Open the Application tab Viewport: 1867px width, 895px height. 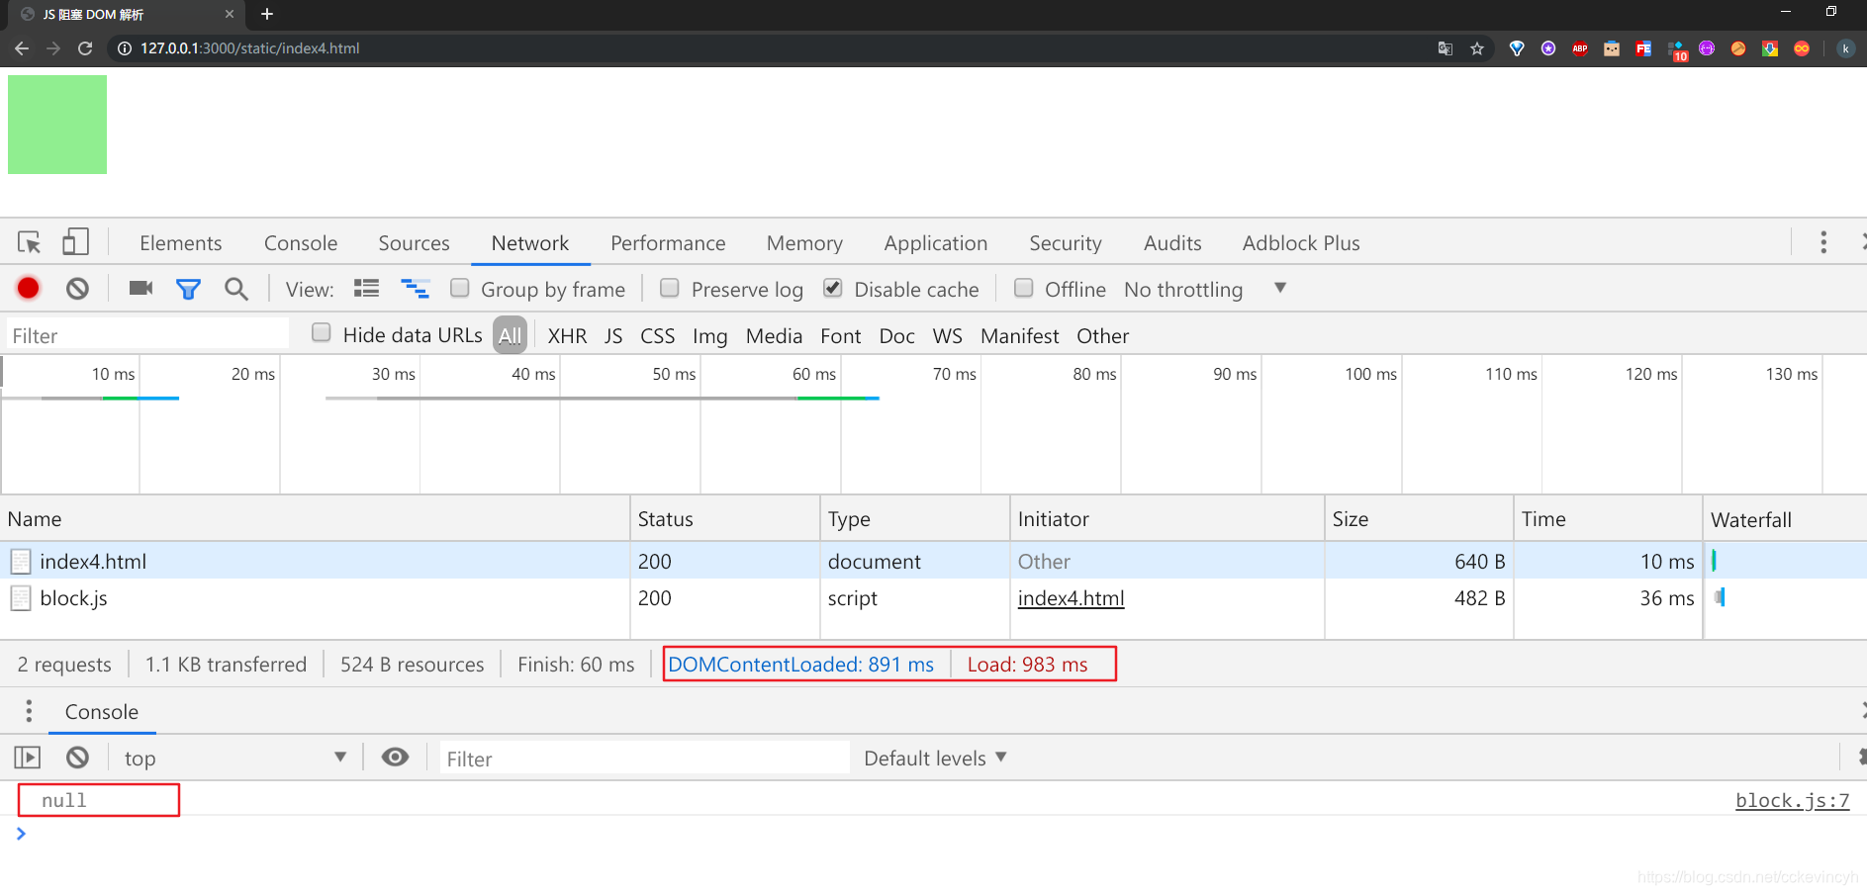935,242
